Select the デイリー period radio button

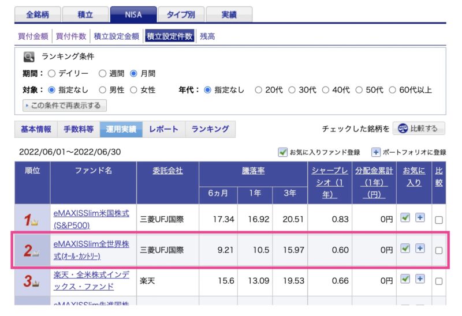(51, 74)
